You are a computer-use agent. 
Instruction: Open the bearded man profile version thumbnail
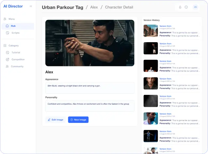(x=151, y=118)
